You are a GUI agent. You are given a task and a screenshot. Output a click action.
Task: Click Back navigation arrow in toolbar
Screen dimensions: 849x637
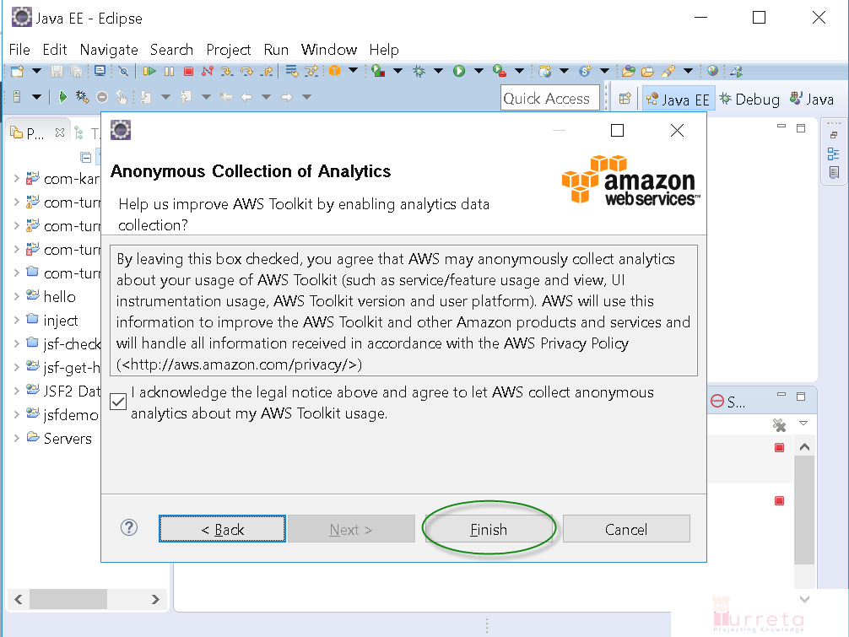[246, 97]
